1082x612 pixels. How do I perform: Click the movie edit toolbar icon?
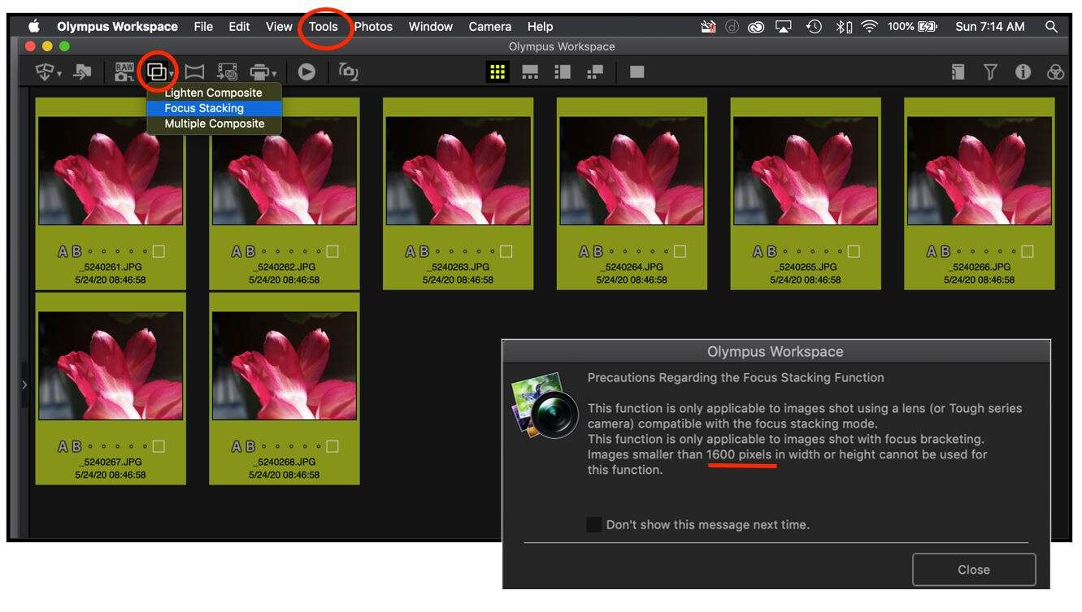[227, 72]
